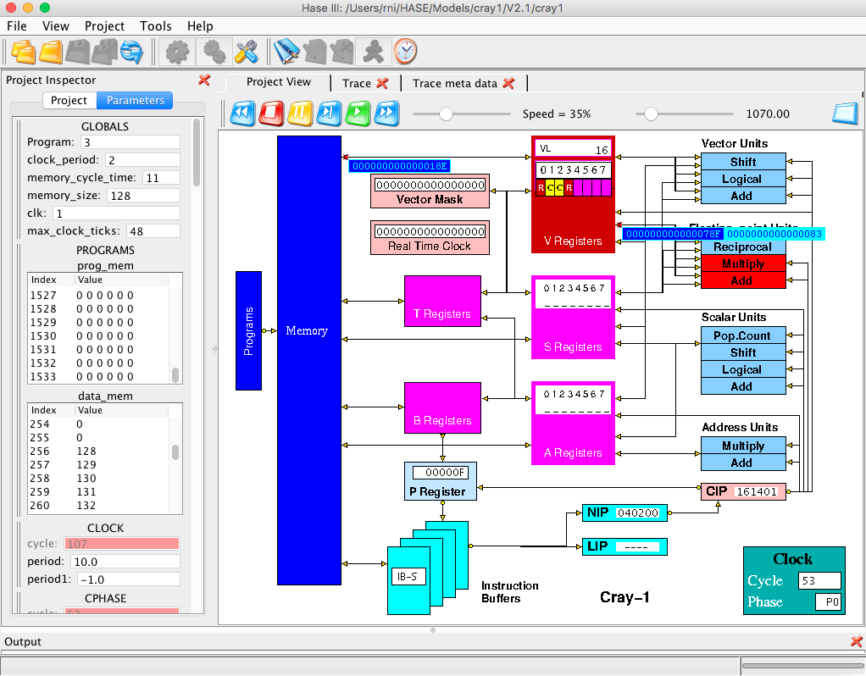
Task: Select the Parameters inspector tab
Action: [135, 101]
